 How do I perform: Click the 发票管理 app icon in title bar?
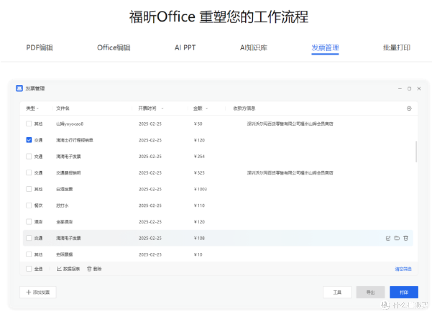[x=19, y=88]
